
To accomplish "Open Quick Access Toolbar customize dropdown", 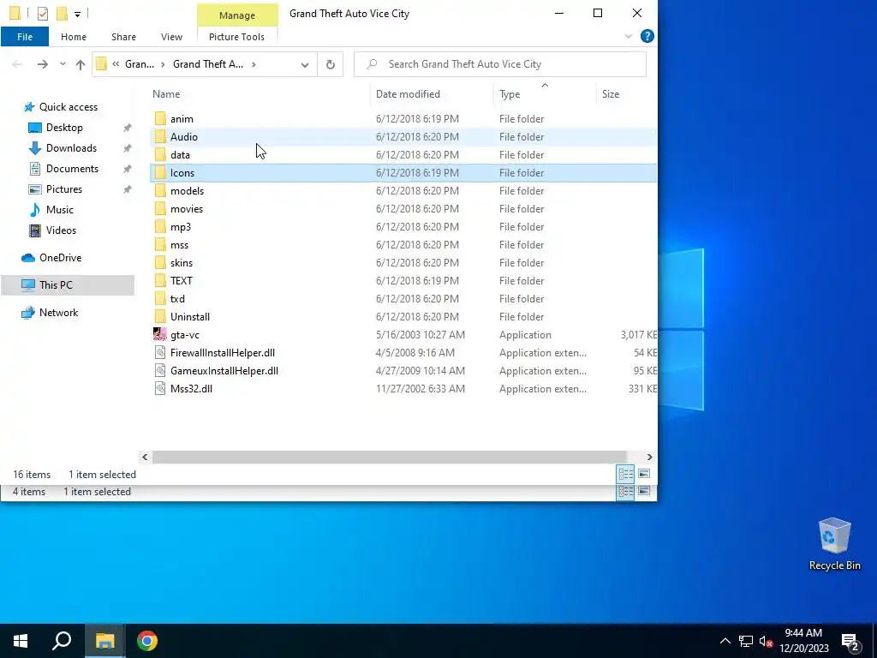I will (x=77, y=14).
